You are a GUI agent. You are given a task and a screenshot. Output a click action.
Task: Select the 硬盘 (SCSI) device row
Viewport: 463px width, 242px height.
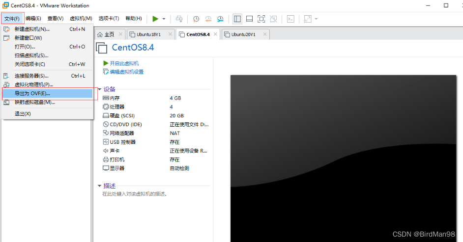pos(156,115)
